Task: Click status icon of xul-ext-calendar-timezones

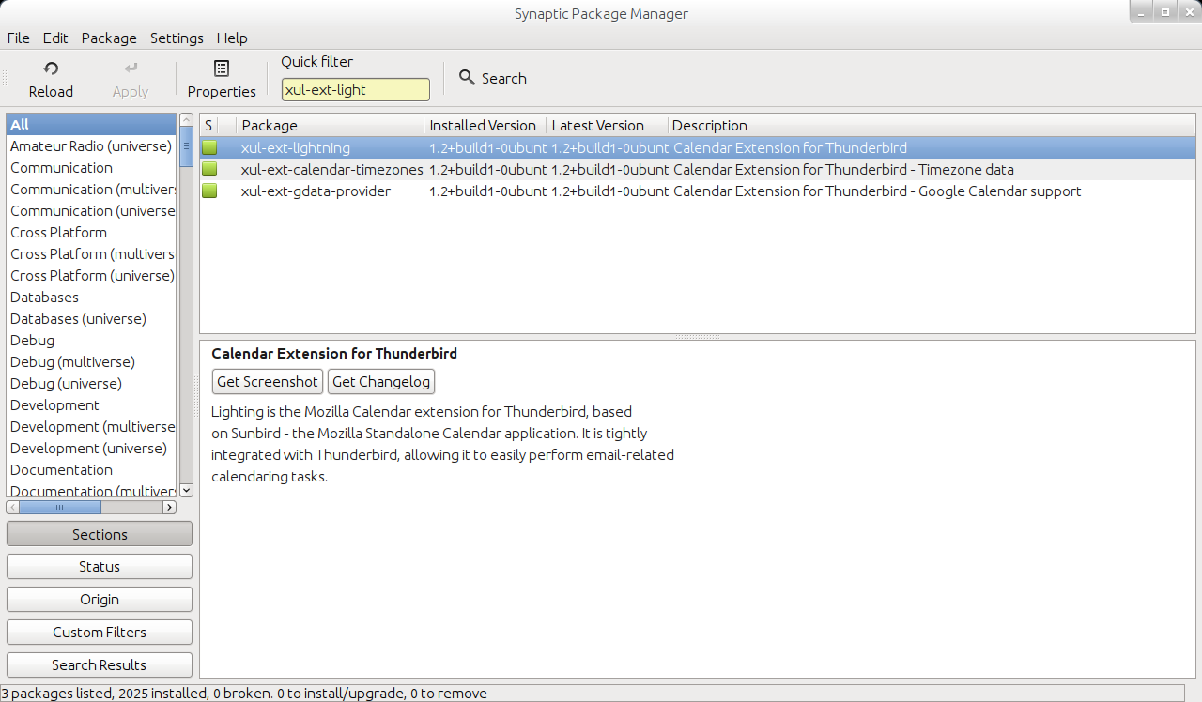Action: [208, 169]
